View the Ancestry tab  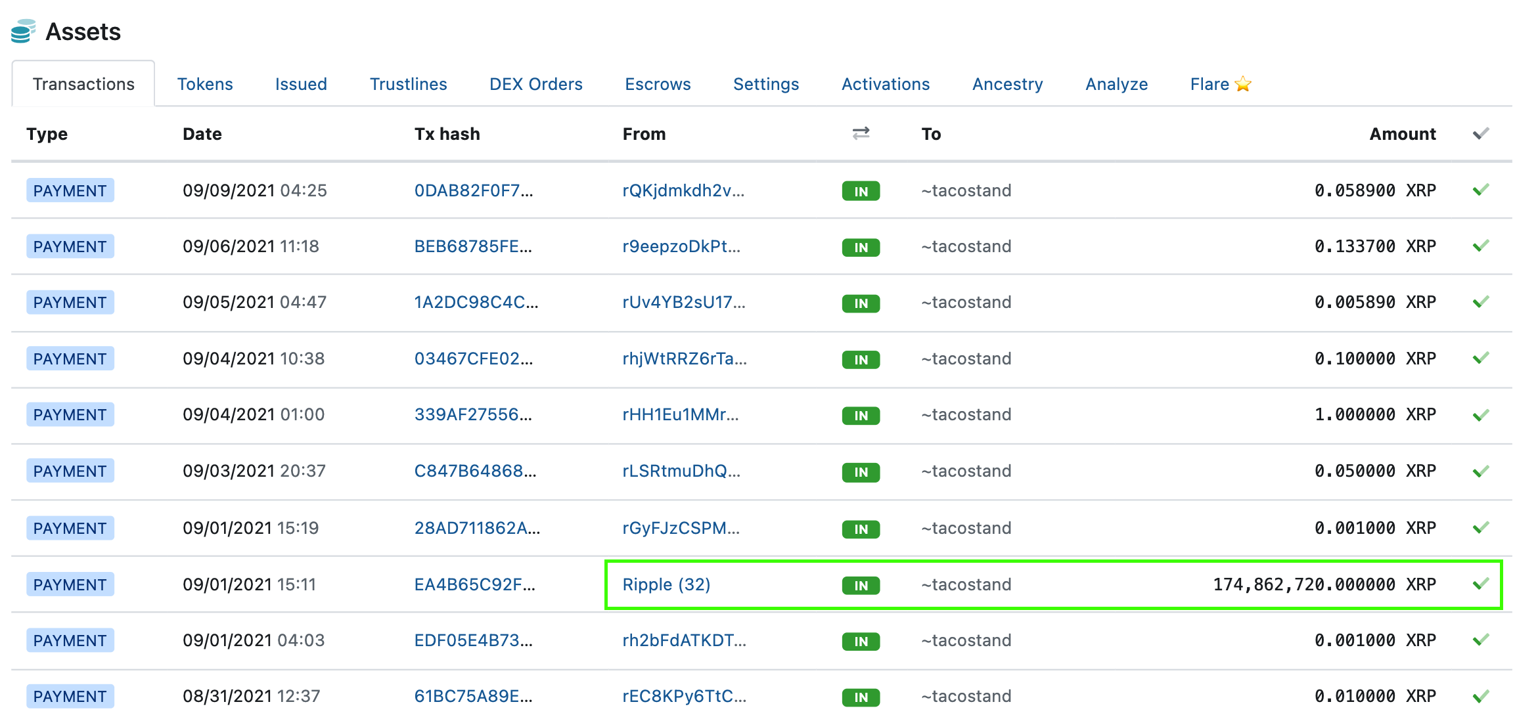tap(1007, 84)
